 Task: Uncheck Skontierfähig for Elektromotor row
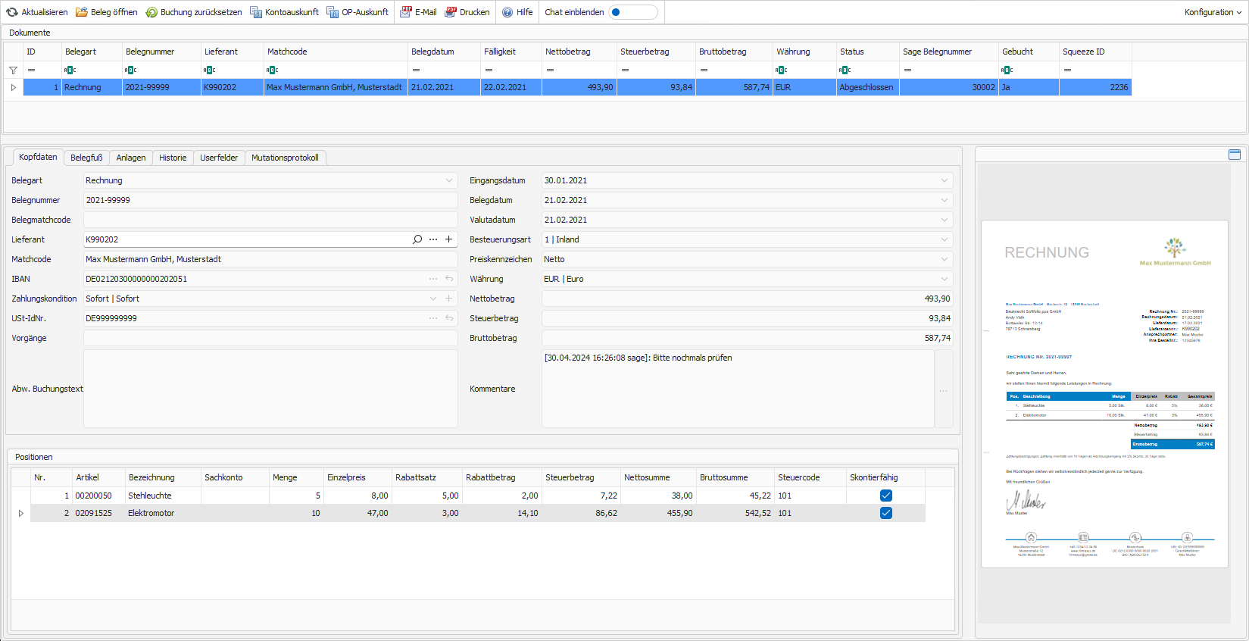(x=885, y=513)
